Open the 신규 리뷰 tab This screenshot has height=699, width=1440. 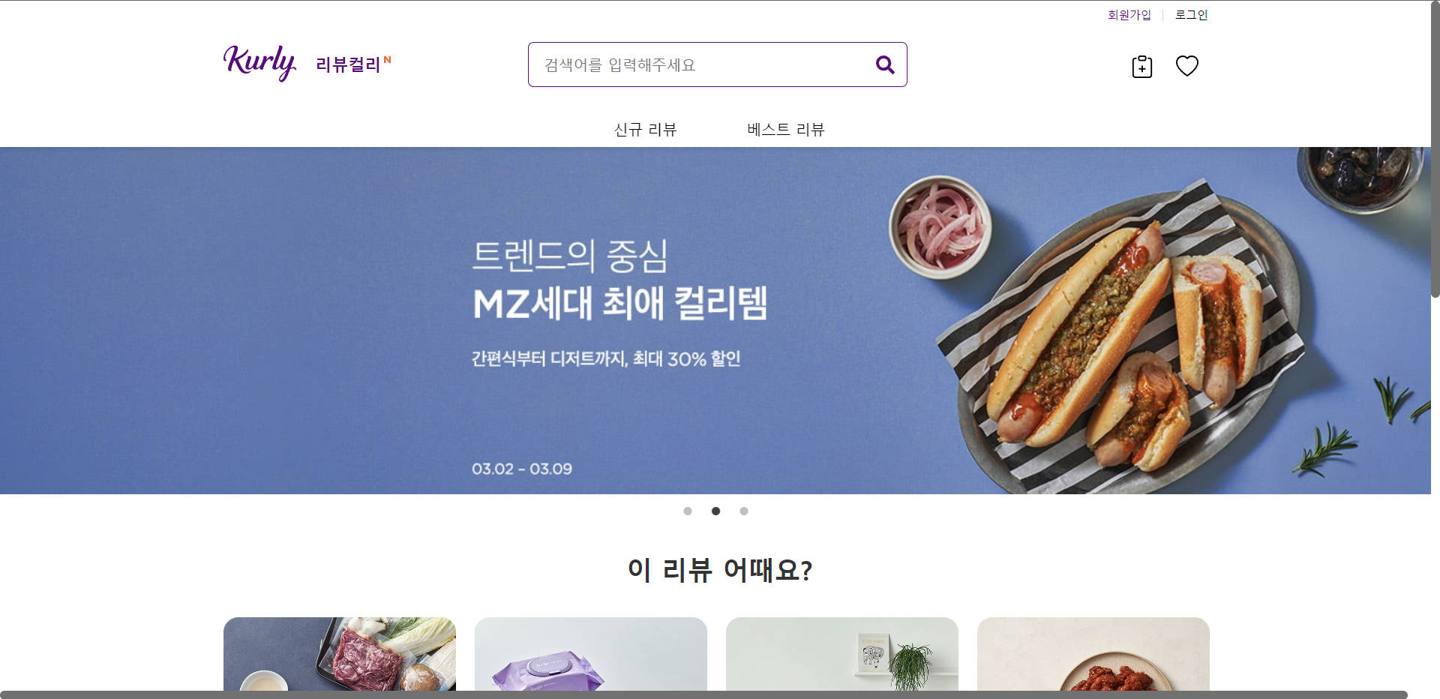coord(645,130)
